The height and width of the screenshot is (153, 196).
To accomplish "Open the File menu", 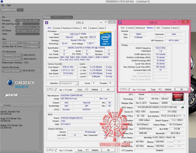I will (x=3, y=5).
